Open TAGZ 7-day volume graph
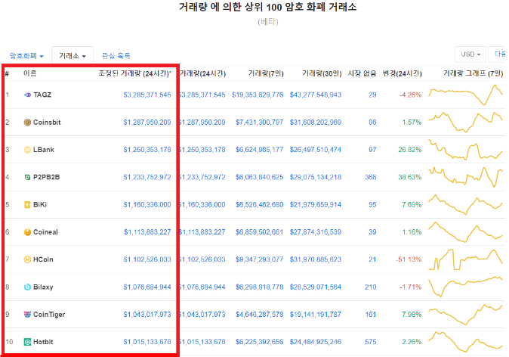 tap(465, 95)
